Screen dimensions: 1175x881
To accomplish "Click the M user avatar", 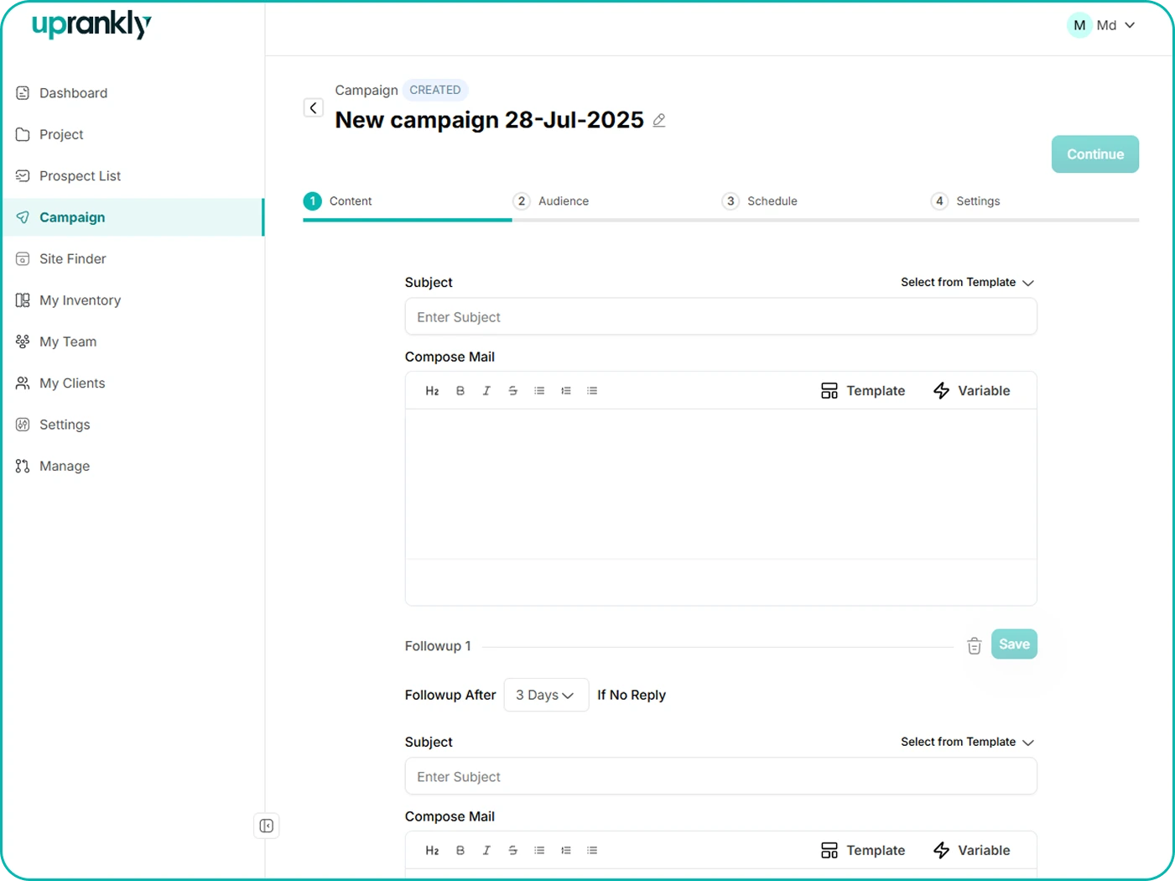I will pyautogui.click(x=1079, y=25).
